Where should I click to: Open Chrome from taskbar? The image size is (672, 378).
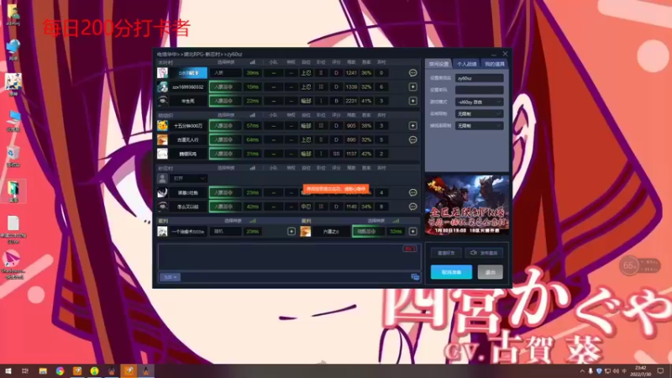click(x=60, y=371)
